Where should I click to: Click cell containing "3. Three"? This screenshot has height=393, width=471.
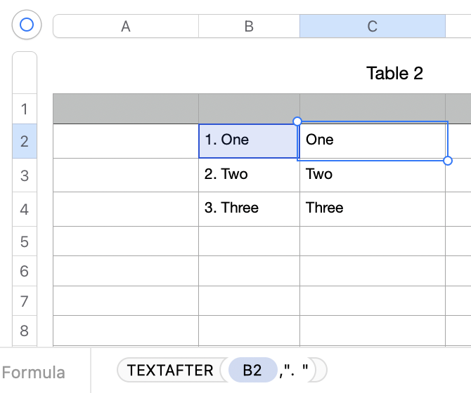tap(249, 208)
